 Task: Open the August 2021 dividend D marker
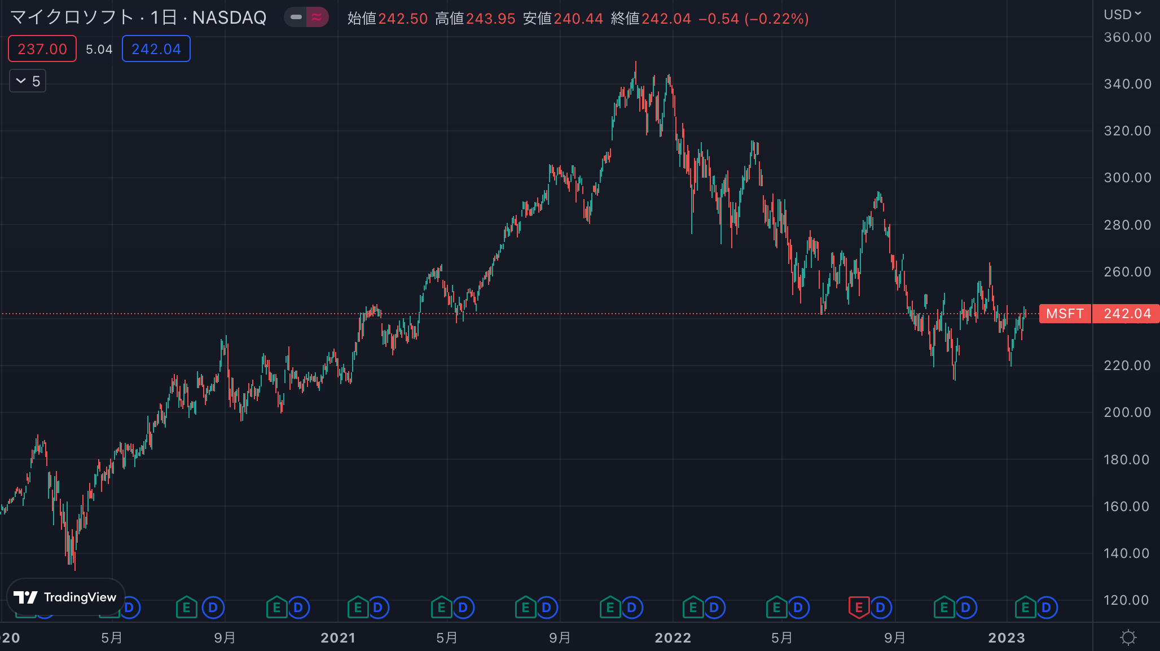547,608
